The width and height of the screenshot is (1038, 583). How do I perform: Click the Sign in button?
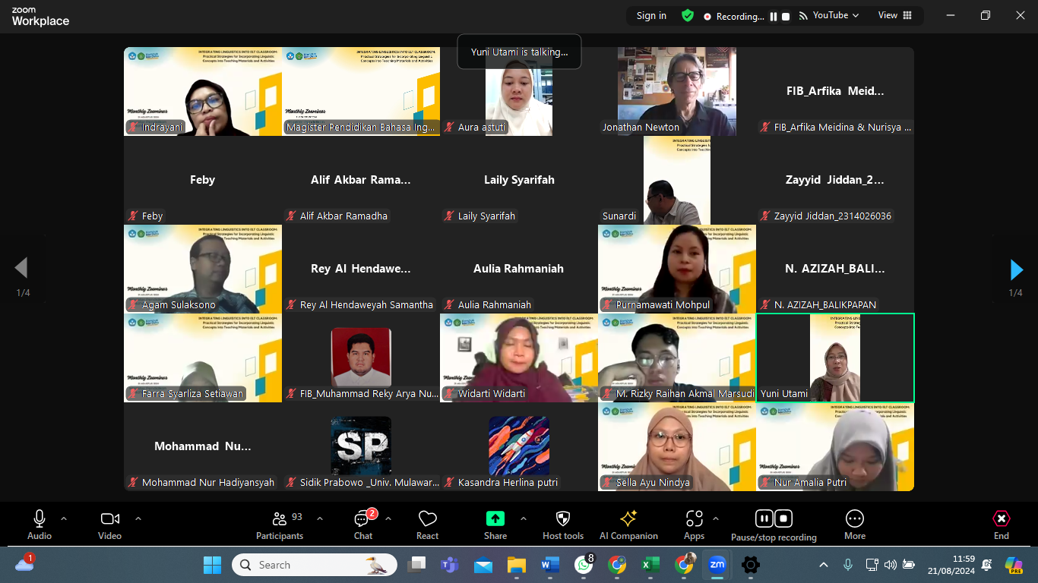pyautogui.click(x=651, y=16)
